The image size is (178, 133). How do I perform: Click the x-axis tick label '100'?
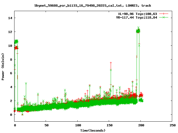pyautogui.click(x=78, y=125)
